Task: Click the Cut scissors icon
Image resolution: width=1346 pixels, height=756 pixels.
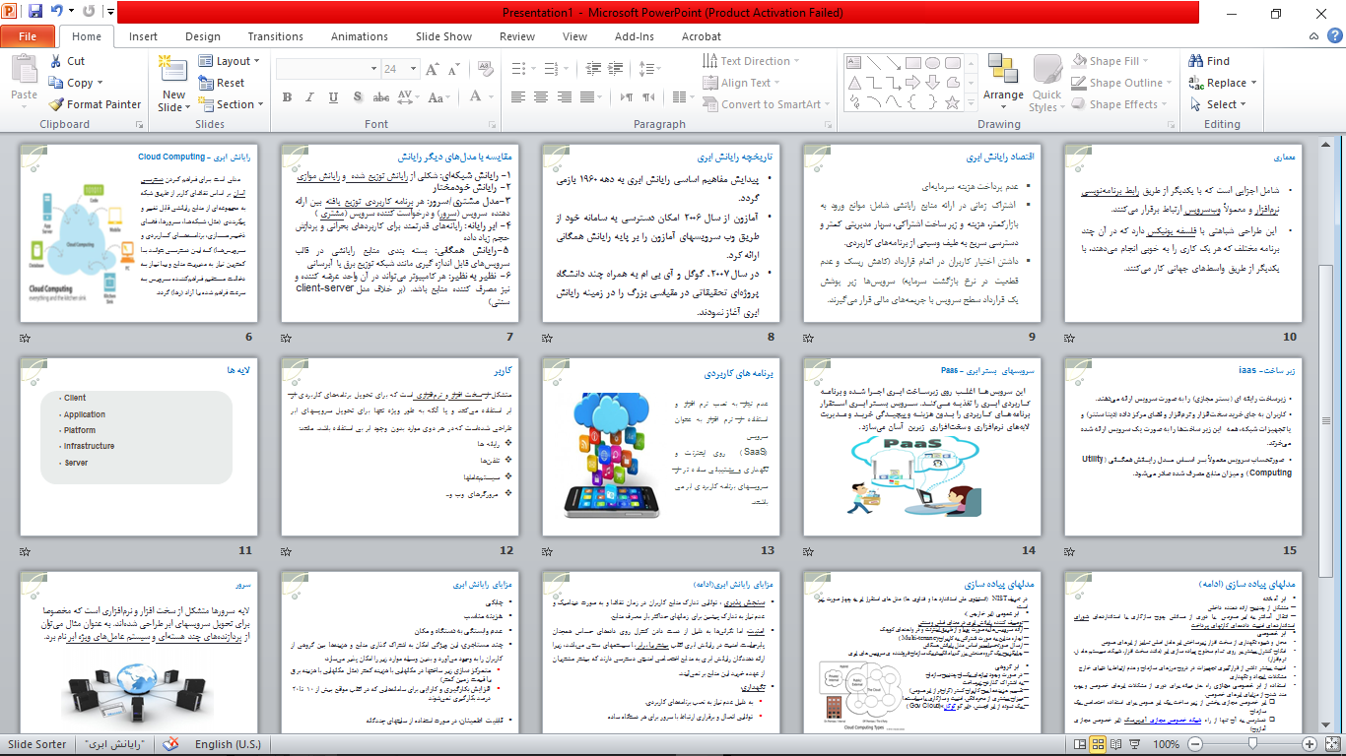Action: tap(67, 61)
